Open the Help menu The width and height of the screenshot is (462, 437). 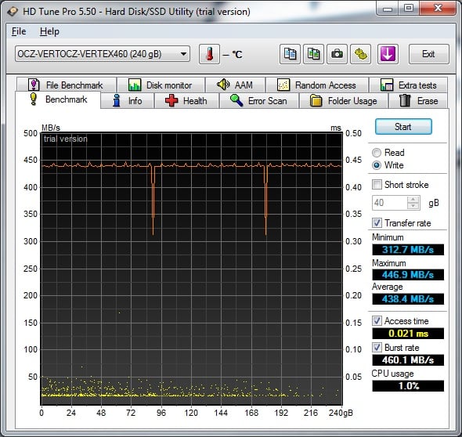(49, 31)
